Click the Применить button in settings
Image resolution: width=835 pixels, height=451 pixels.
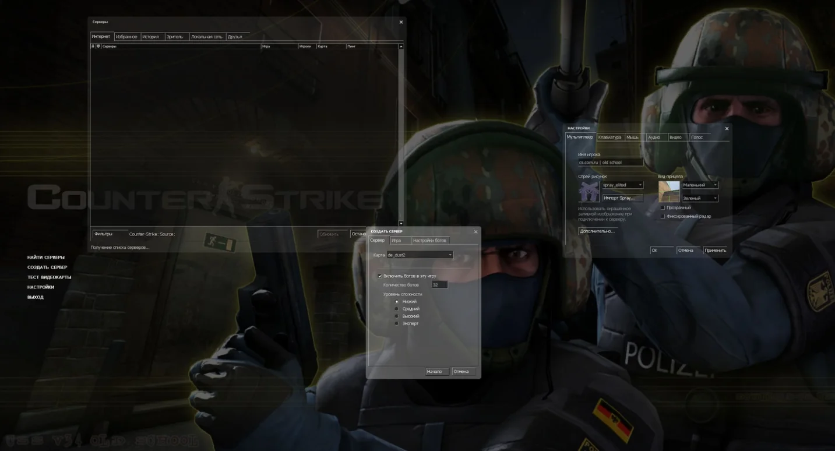pyautogui.click(x=715, y=250)
